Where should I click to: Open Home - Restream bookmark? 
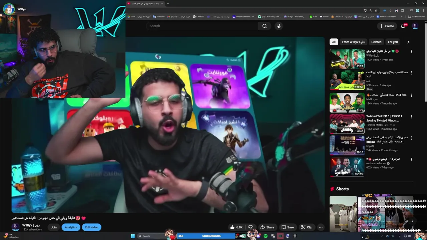(386, 16)
